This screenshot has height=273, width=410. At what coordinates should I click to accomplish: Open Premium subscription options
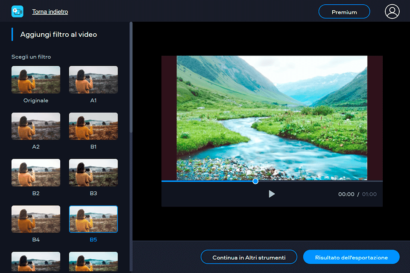pyautogui.click(x=344, y=12)
